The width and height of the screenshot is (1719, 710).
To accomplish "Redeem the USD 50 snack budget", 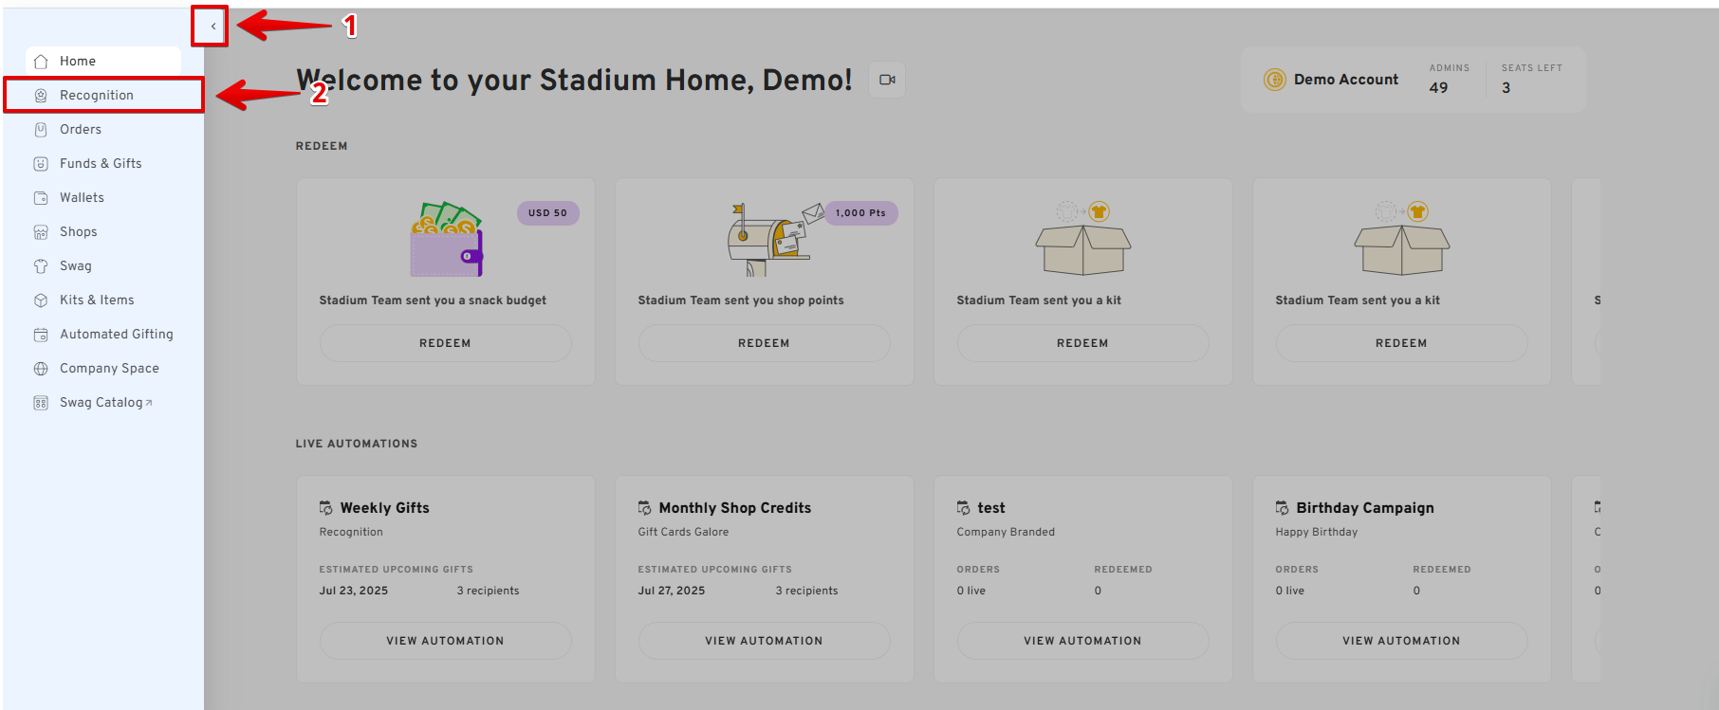I will pyautogui.click(x=445, y=343).
